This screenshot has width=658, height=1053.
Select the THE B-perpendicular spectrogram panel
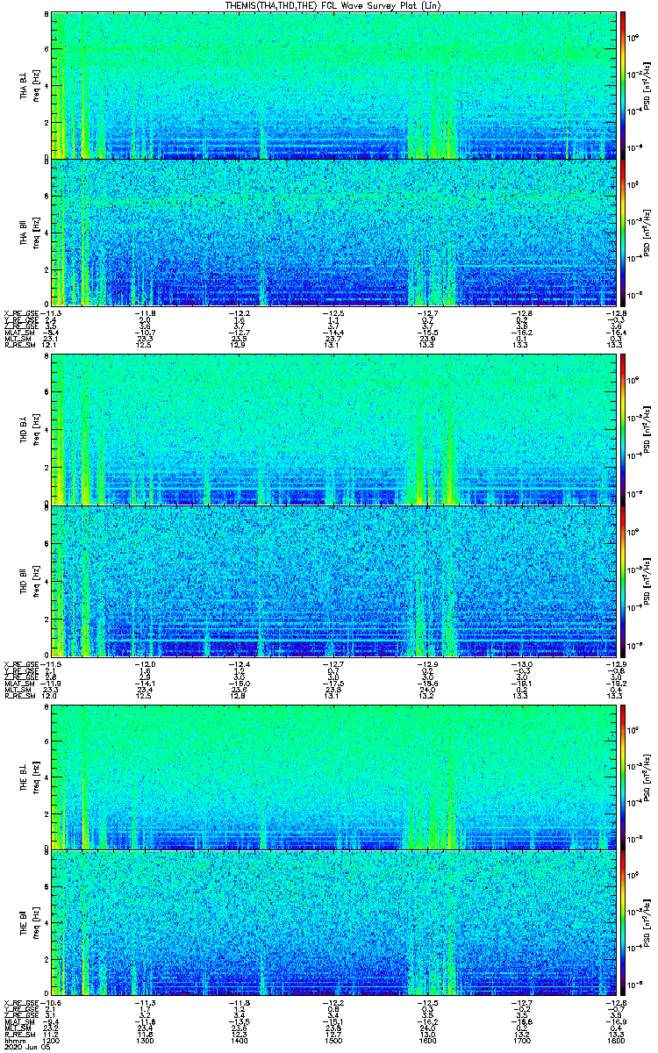pos(333,776)
